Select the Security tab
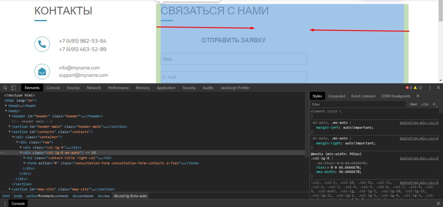Viewport: 443px width, 207px height. (189, 88)
